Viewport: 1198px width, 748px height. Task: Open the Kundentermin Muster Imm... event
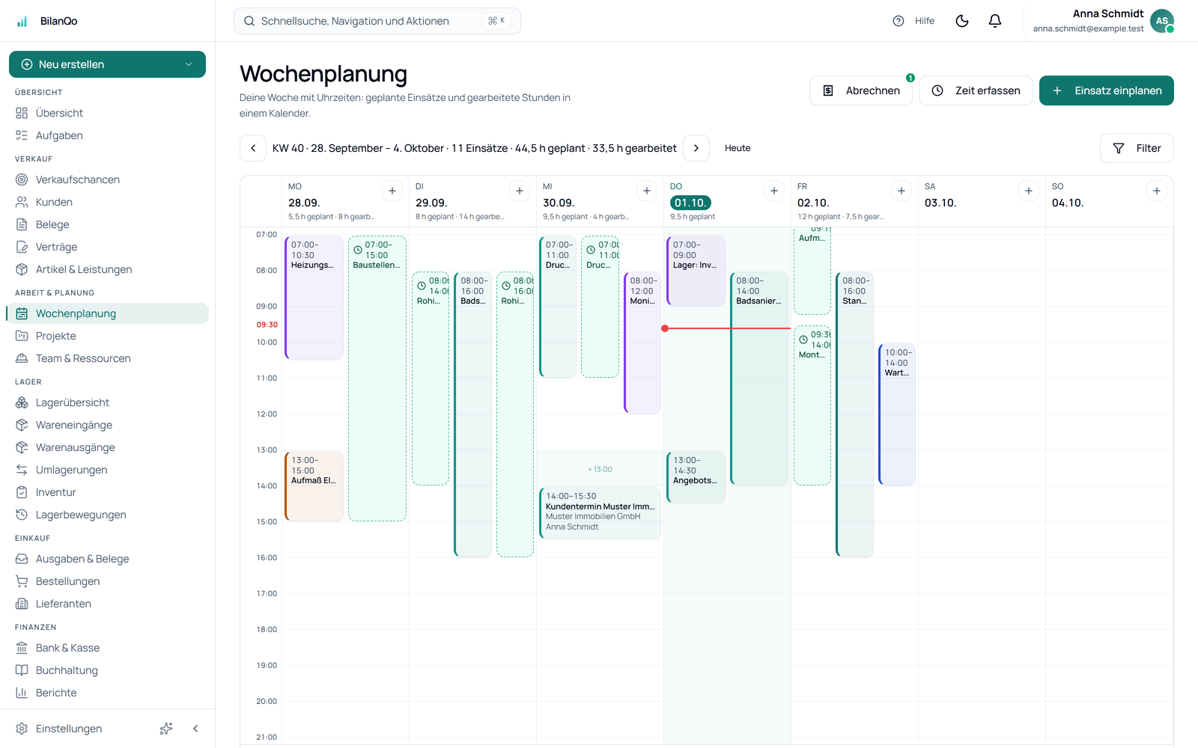click(x=600, y=513)
